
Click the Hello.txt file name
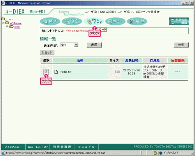(66, 72)
